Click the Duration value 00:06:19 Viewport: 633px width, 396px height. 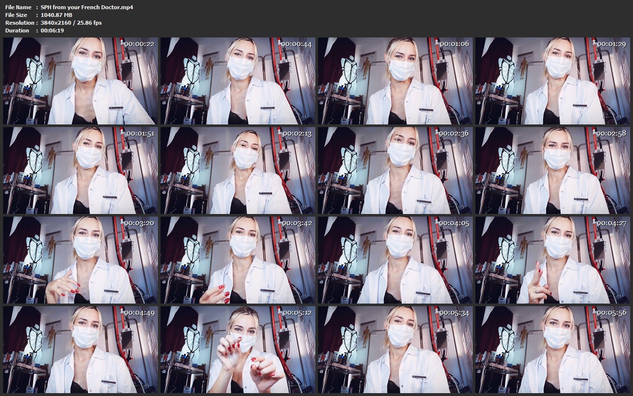pos(52,30)
